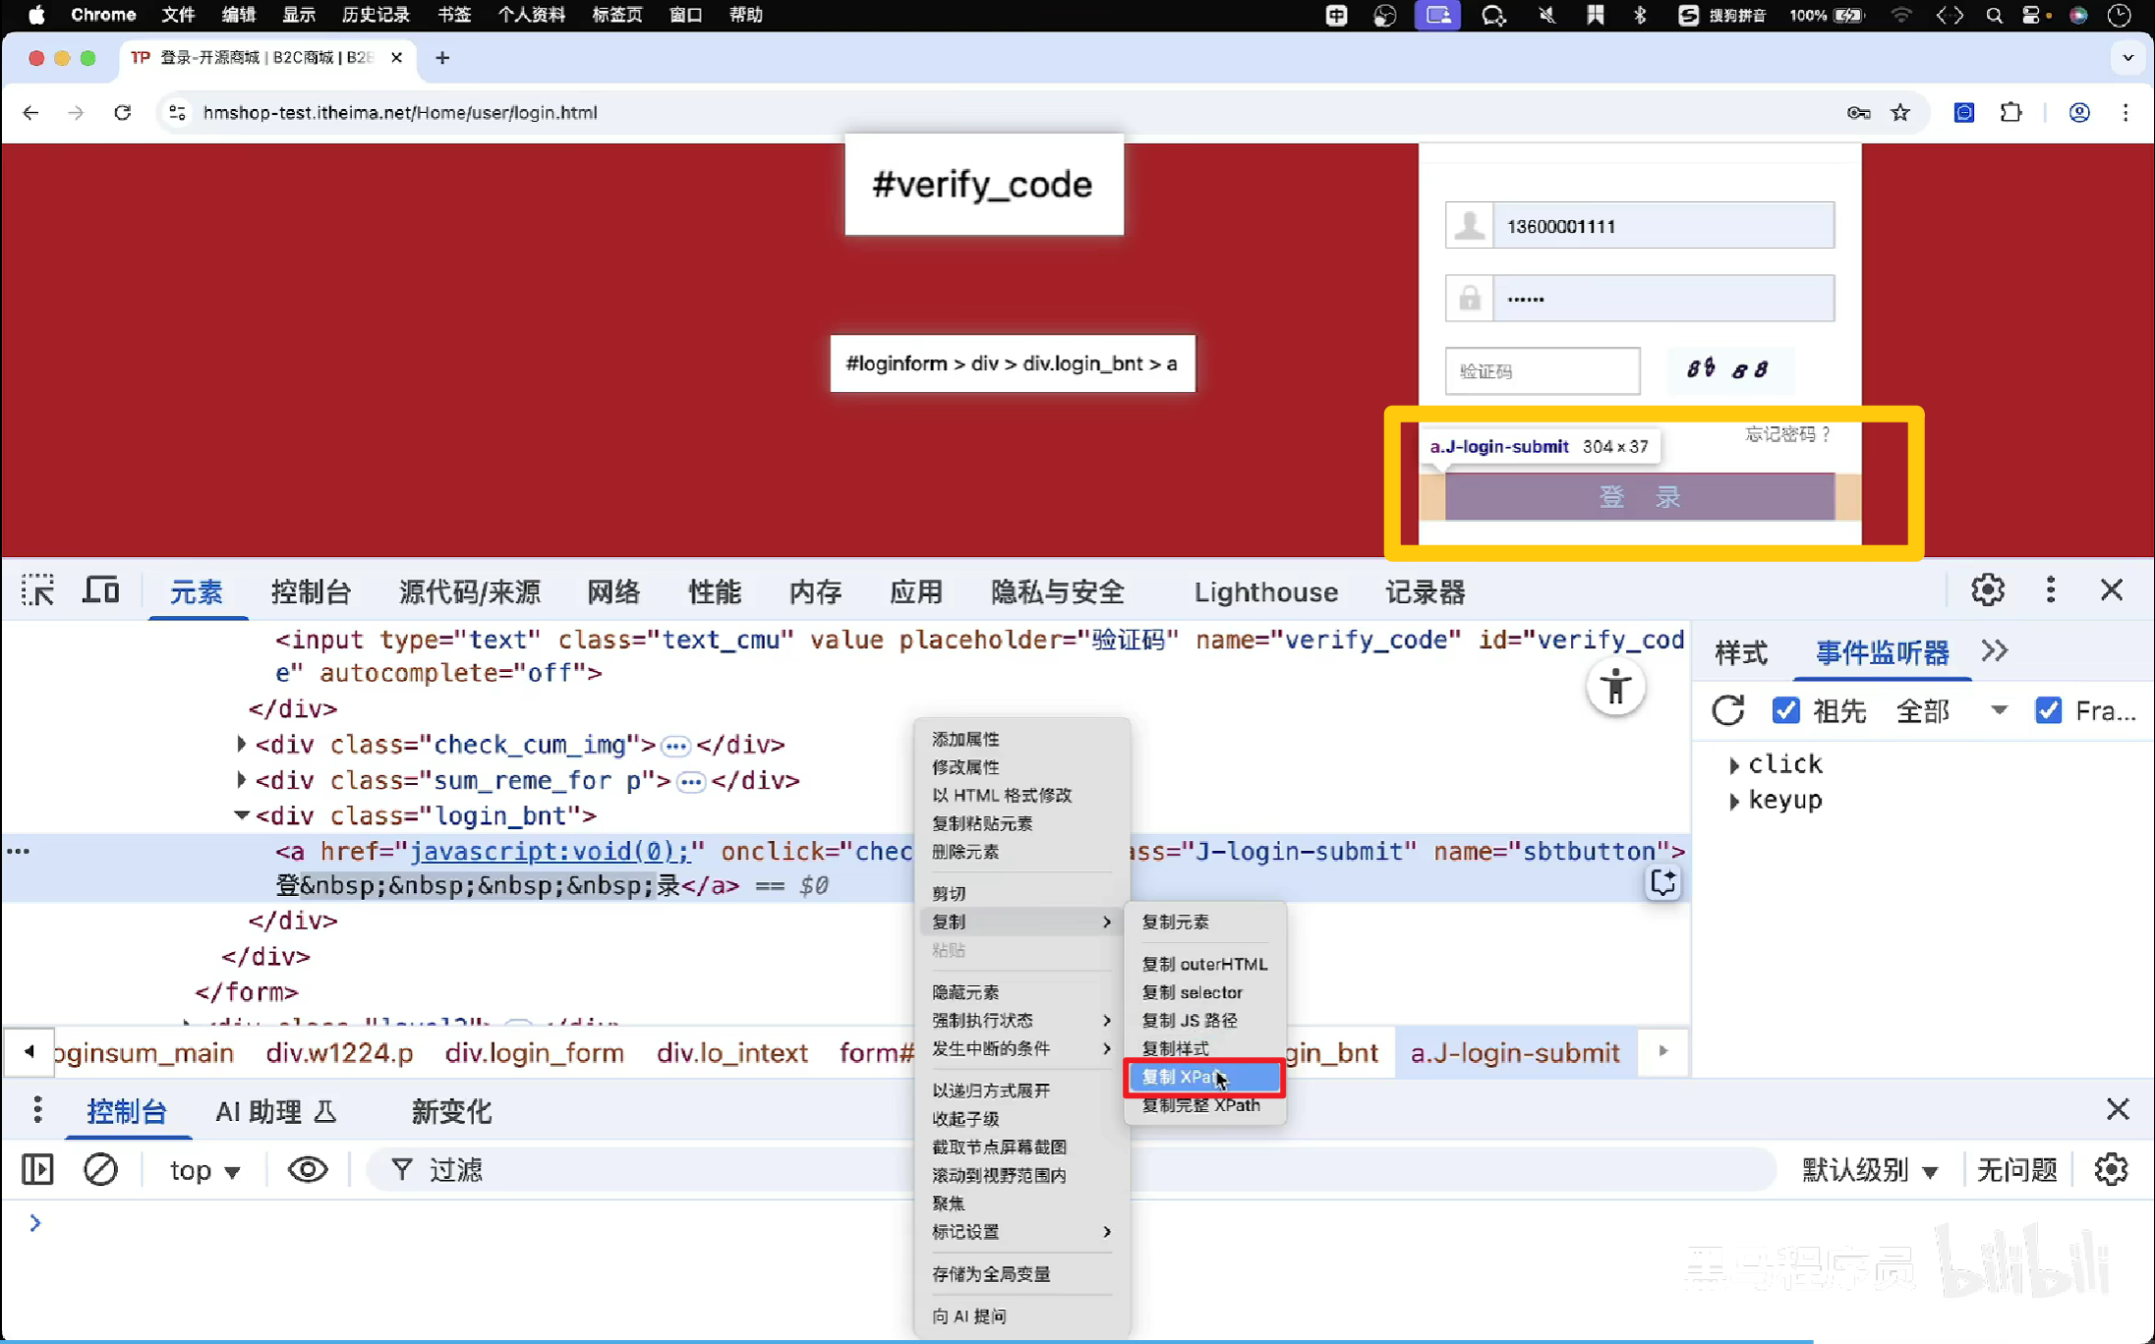
Task: Expand the click event listener
Action: pyautogui.click(x=1733, y=764)
